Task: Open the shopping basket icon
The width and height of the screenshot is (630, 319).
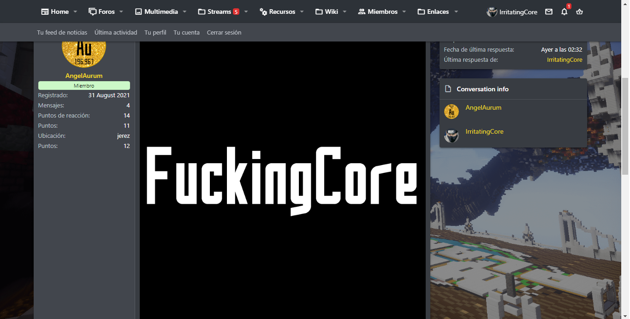Action: 580,12
